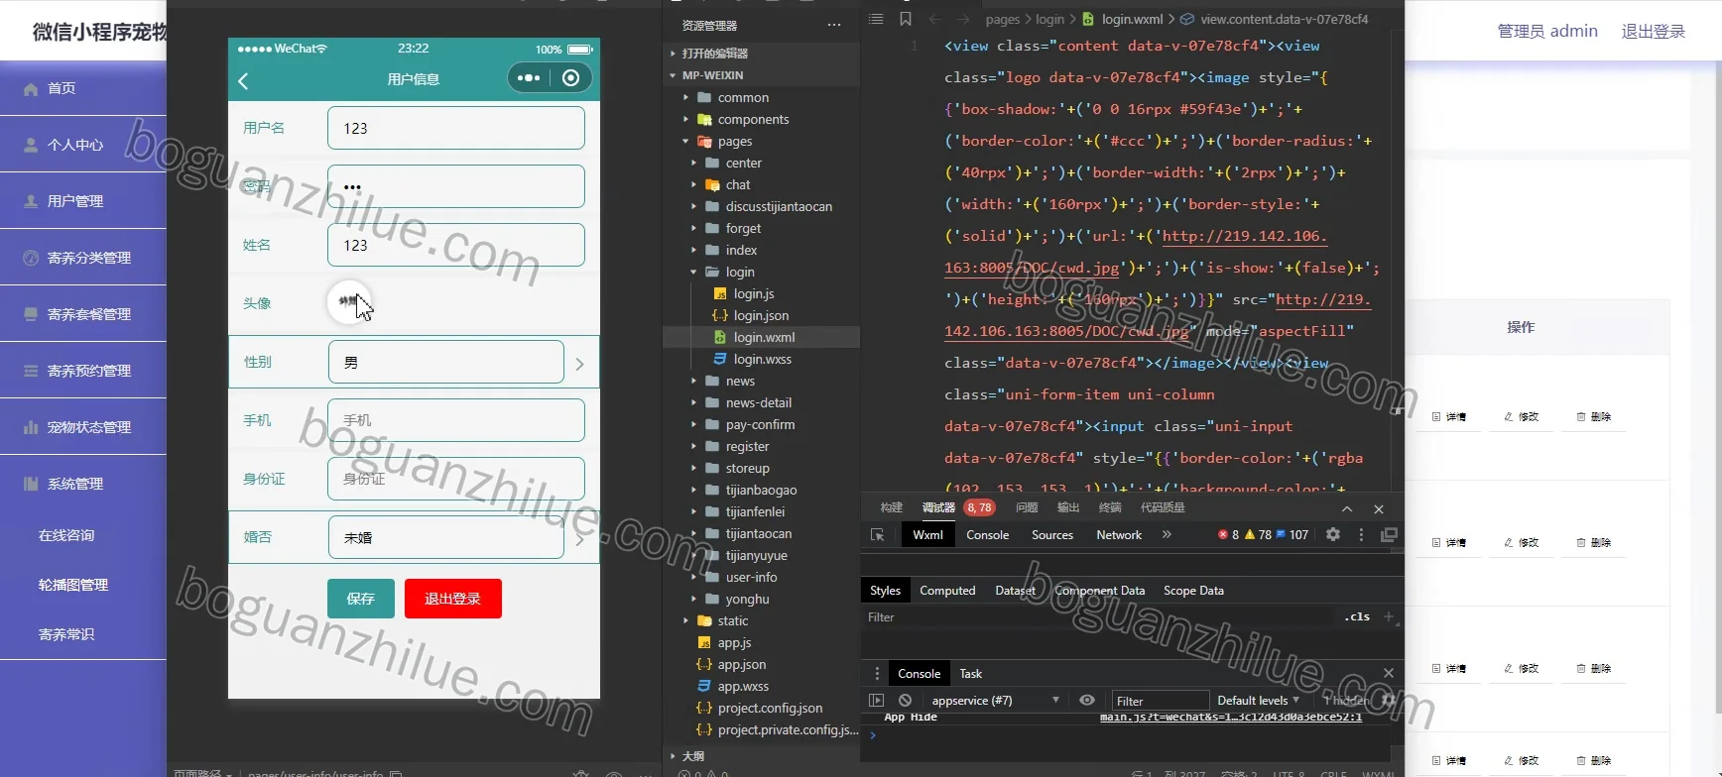Image resolution: width=1722 pixels, height=777 pixels.
Task: Select the 问题 problems tab
Action: (x=1027, y=507)
